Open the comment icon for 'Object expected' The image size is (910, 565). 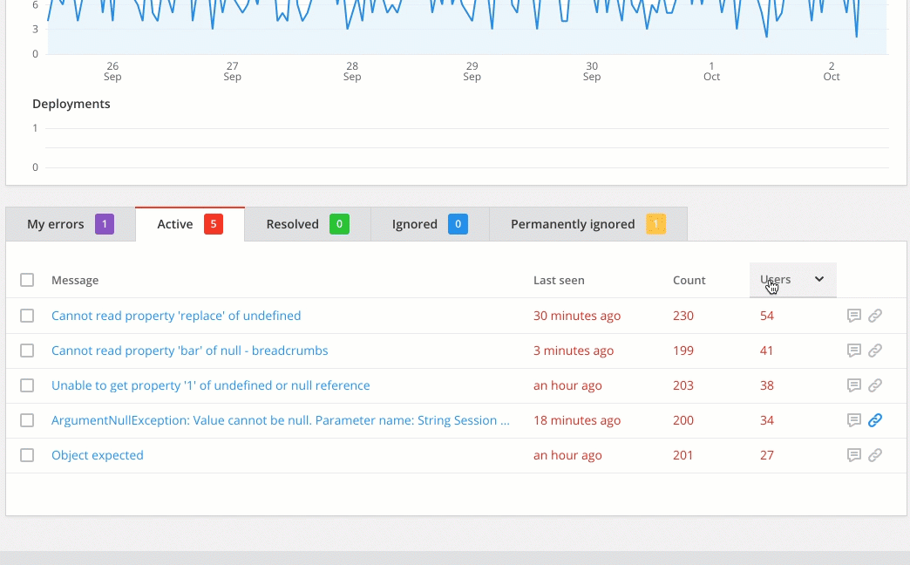click(854, 455)
